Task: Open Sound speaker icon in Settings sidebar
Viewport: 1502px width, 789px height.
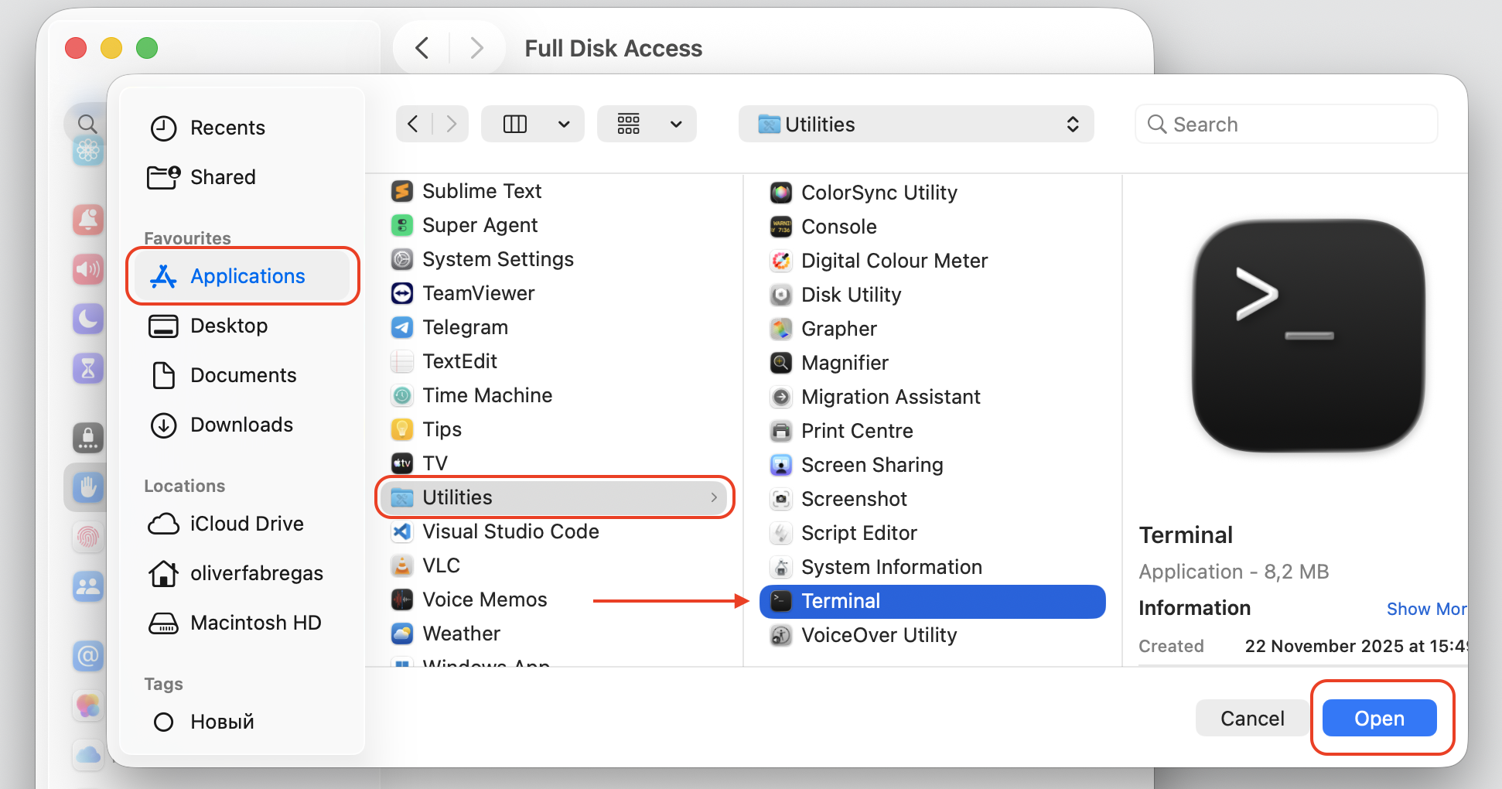Action: coord(88,269)
